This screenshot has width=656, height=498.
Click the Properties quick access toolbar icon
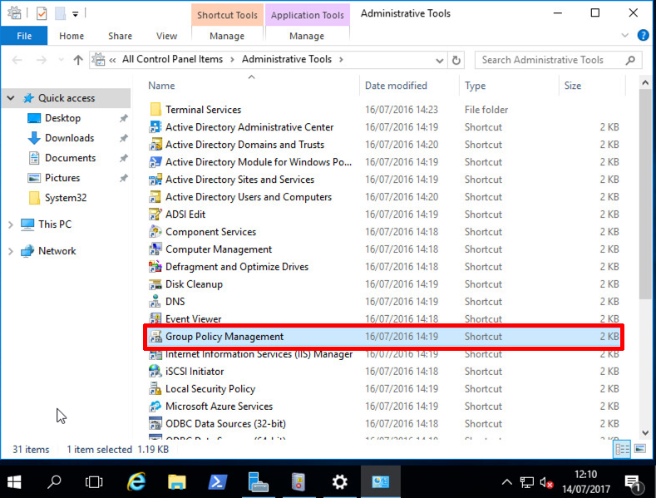[42, 14]
